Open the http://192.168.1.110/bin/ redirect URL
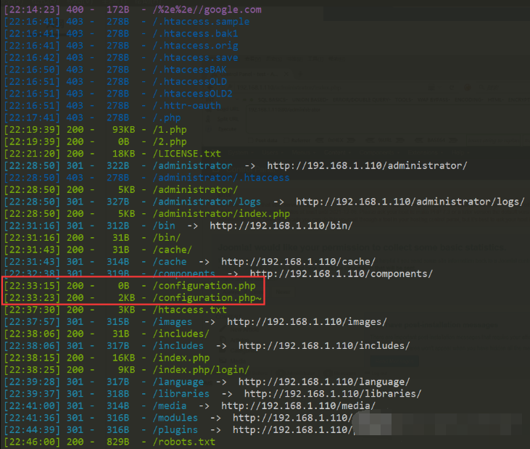 [x=281, y=226]
